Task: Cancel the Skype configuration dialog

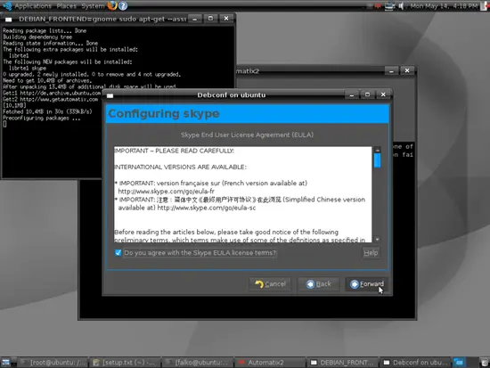Action: (x=270, y=284)
